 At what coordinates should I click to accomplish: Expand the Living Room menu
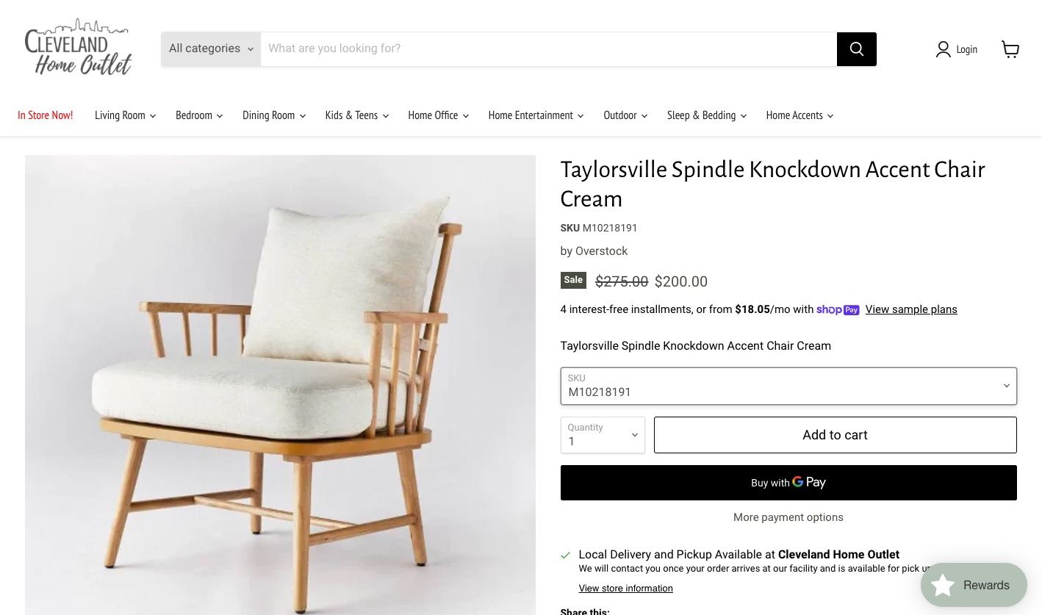pyautogui.click(x=125, y=115)
